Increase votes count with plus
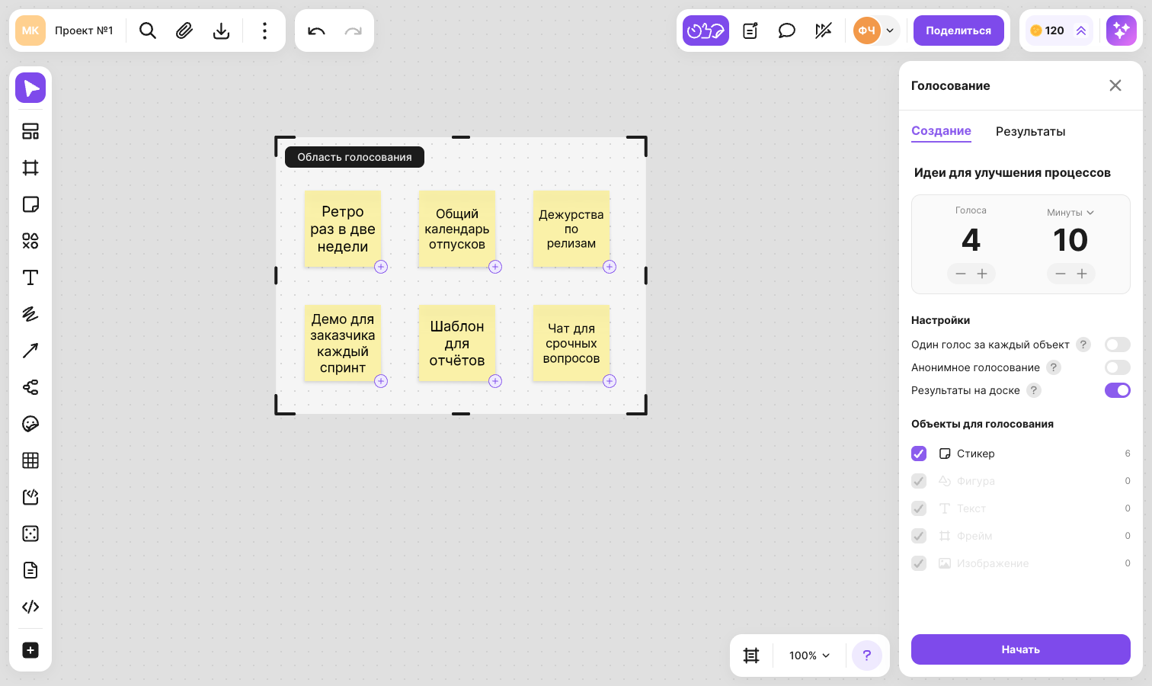 pos(982,274)
